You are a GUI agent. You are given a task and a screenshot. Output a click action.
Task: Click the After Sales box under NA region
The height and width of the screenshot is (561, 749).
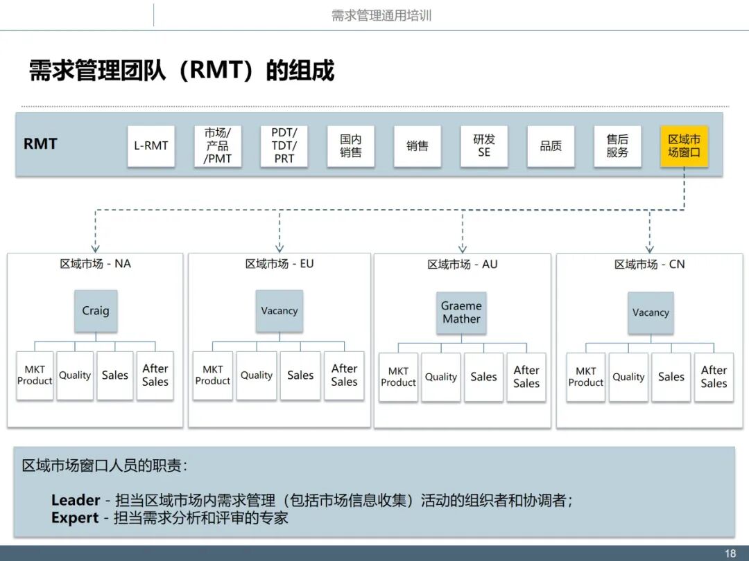(155, 375)
